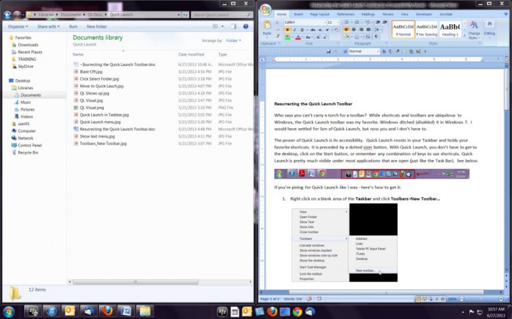Screen dimensions: 512x319
Task: Open the Change Case Aa dropdown
Action: click(309, 37)
